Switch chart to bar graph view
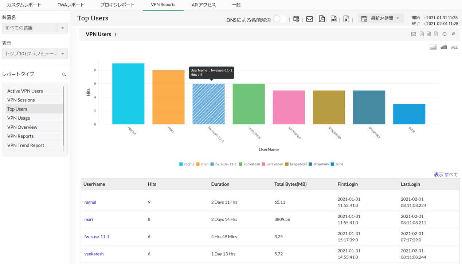The height and width of the screenshot is (264, 462). [x=443, y=47]
